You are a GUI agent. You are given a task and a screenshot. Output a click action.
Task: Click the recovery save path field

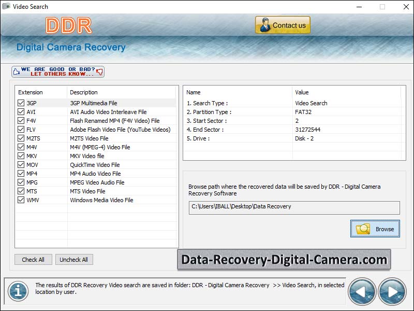pyautogui.click(x=294, y=208)
